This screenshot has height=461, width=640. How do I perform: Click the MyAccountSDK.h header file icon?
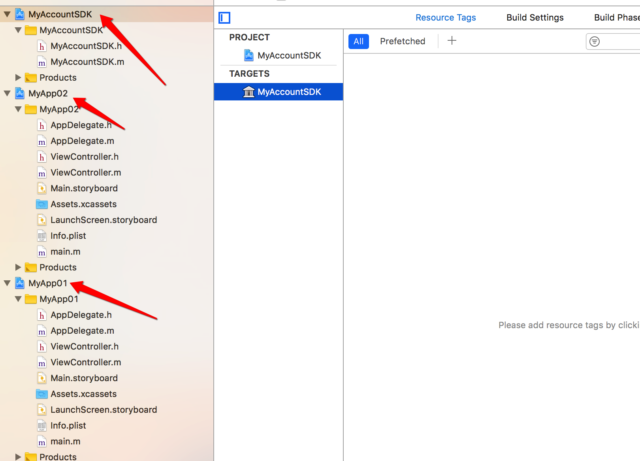42,46
